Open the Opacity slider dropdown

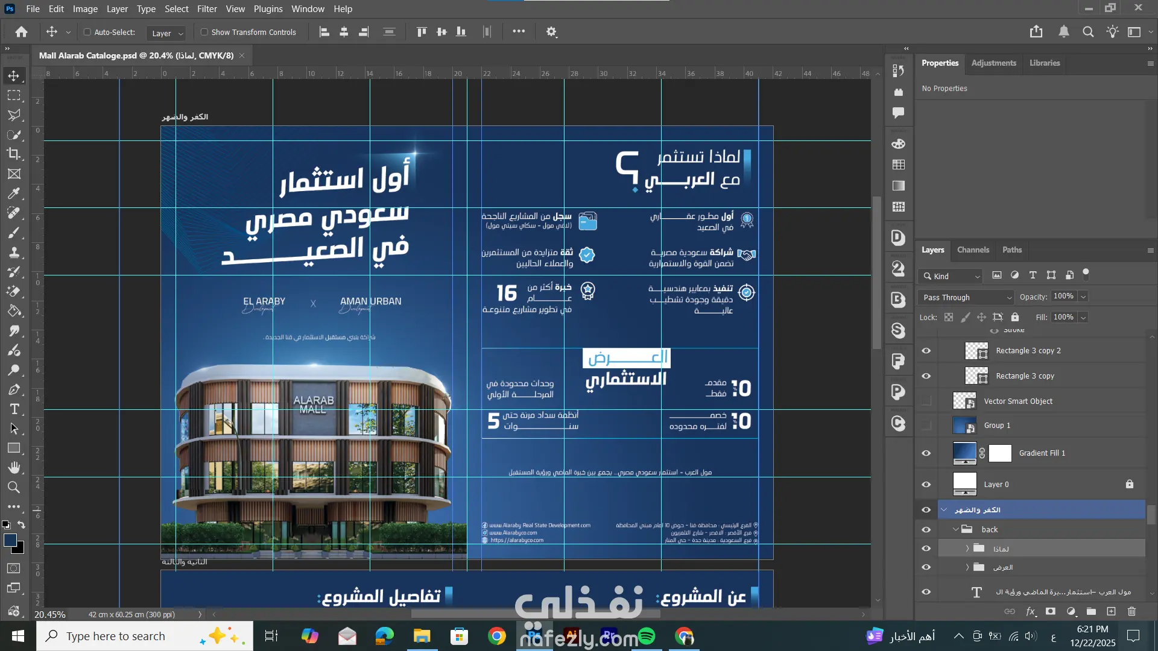tap(1083, 297)
